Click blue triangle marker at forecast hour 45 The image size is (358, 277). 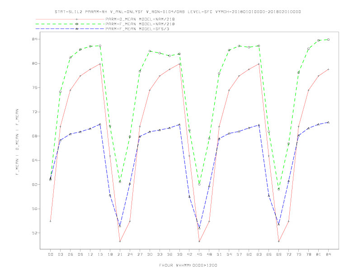pyautogui.click(x=199, y=228)
